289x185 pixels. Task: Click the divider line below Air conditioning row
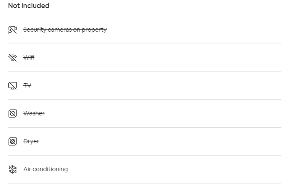(144, 183)
